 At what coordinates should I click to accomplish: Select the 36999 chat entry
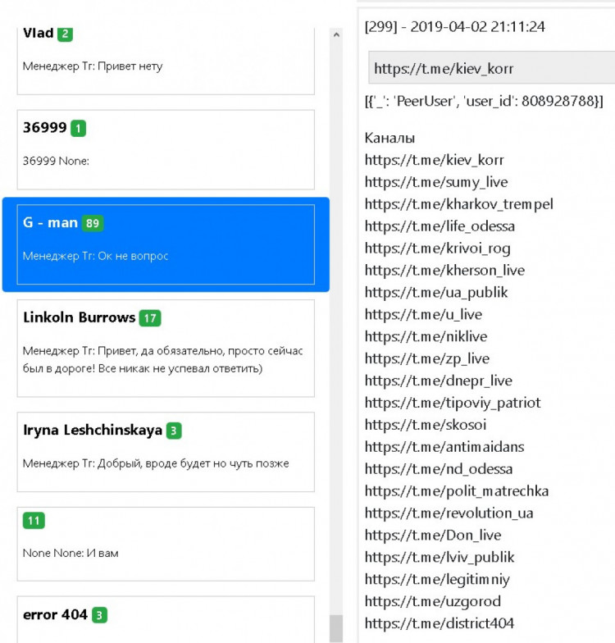pyautogui.click(x=165, y=149)
